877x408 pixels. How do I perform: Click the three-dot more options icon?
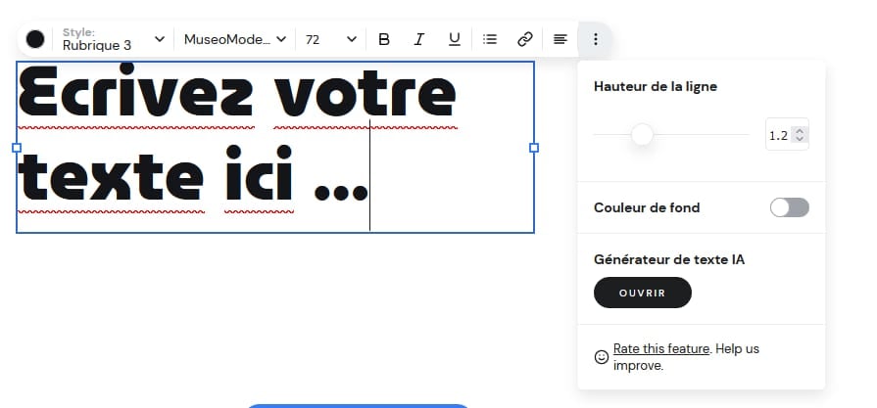pyautogui.click(x=596, y=39)
